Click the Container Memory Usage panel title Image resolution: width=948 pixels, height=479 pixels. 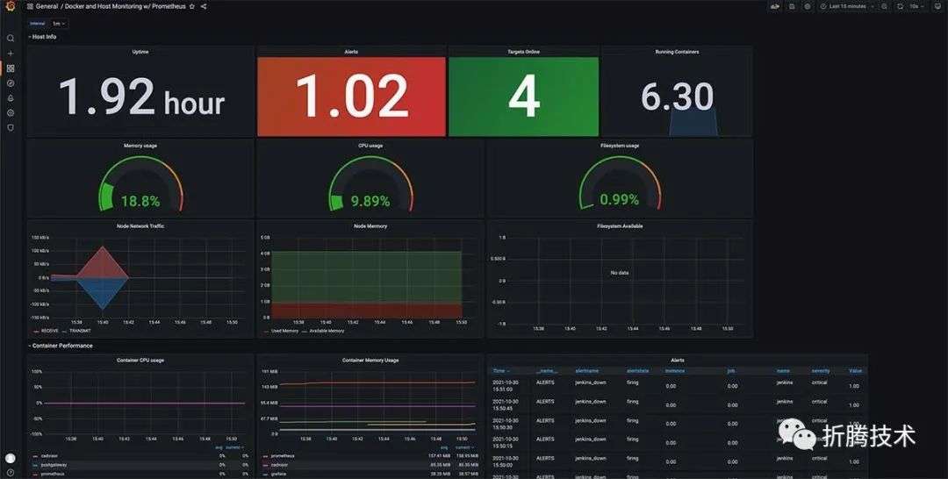(x=370, y=360)
